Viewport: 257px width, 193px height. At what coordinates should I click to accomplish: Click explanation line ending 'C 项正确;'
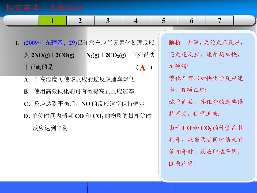[x=194, y=114]
